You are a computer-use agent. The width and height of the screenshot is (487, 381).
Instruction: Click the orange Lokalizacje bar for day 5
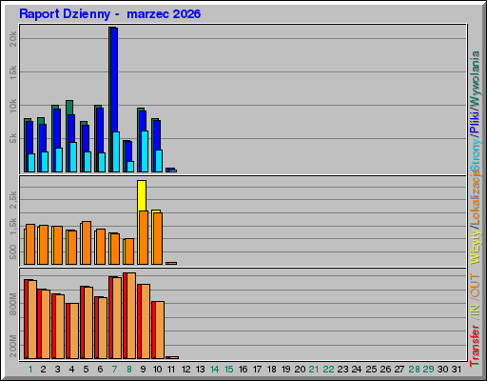point(87,243)
